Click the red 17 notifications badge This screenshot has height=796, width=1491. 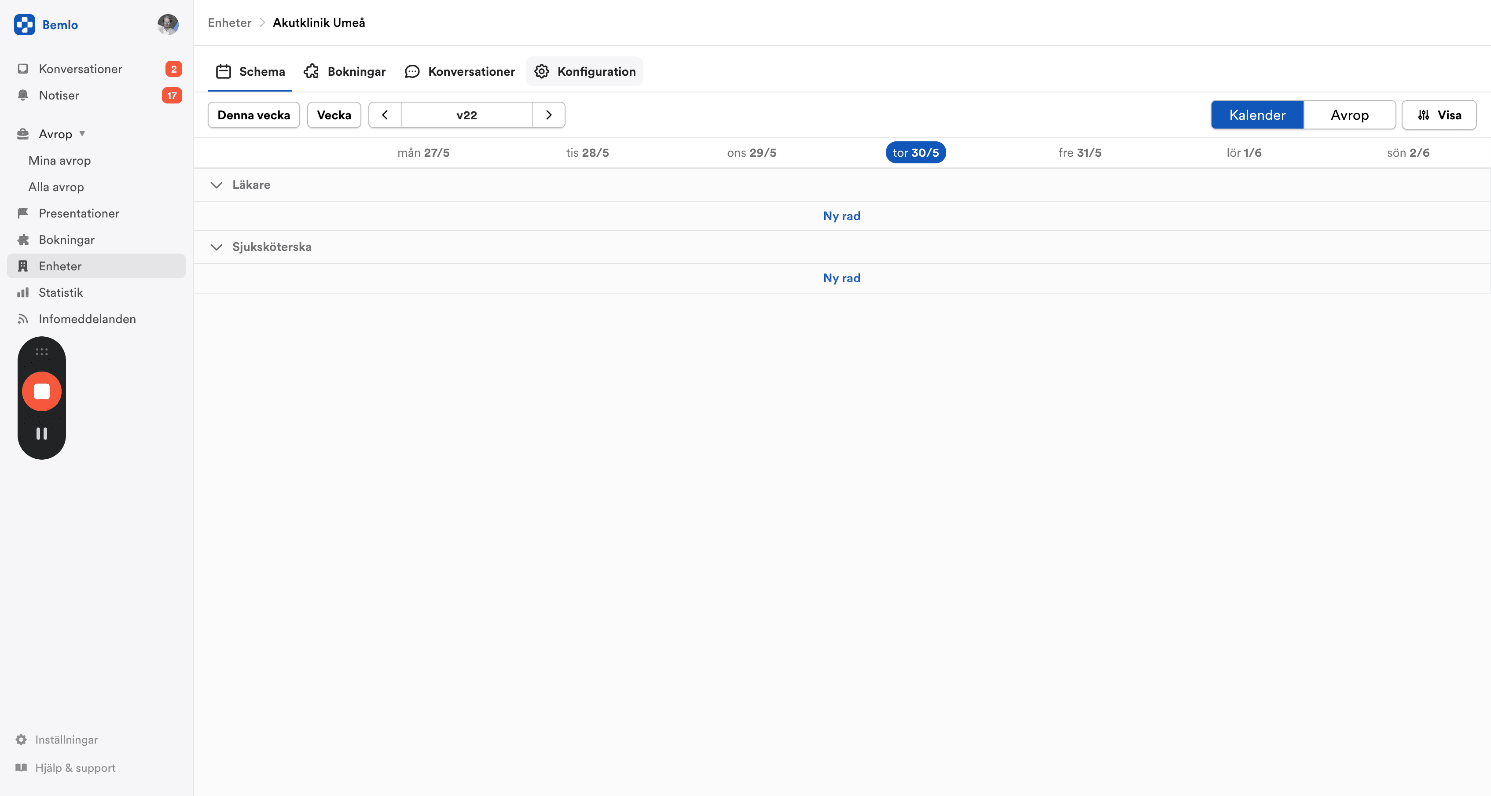point(172,96)
